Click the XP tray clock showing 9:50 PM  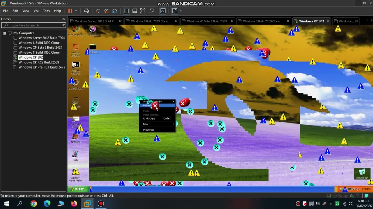click(366, 189)
